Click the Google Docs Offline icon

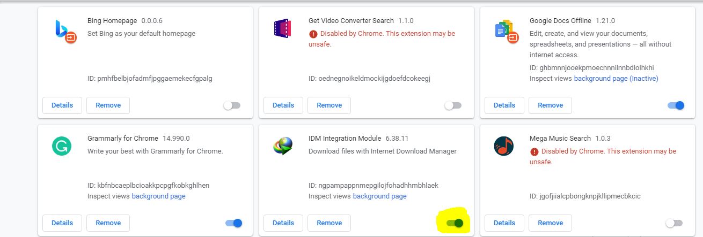pos(505,30)
